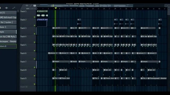The width and height of the screenshot is (170, 95).
Task: Mute Track 5 using its green dot
Action: pos(35,51)
